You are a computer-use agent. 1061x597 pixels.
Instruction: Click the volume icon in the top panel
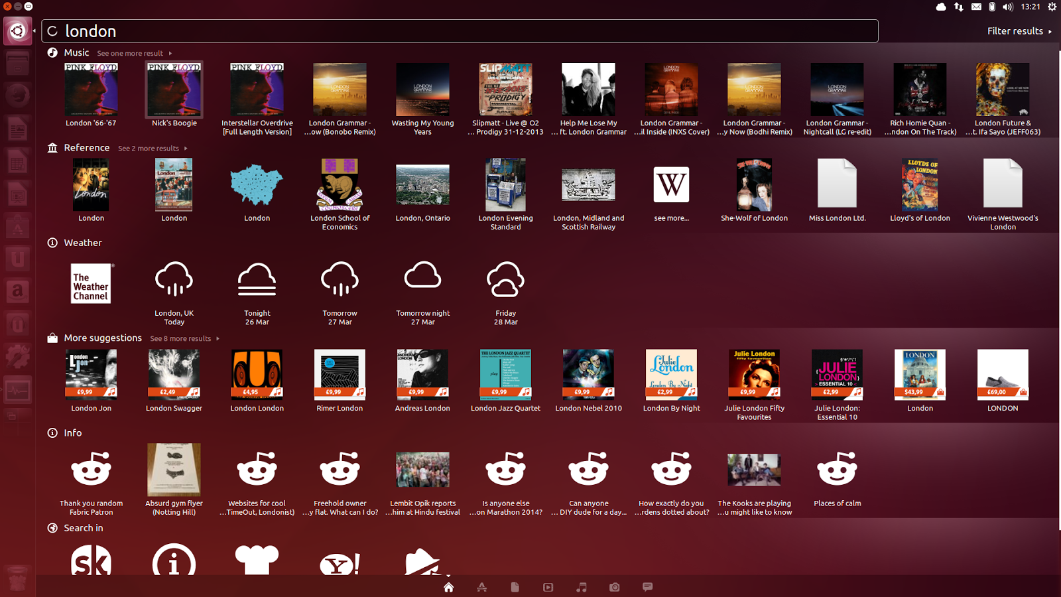[1007, 7]
